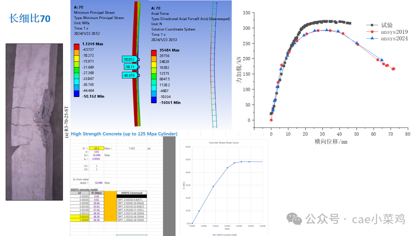Select the red 1.1249 Max legend band

(x=77, y=46)
